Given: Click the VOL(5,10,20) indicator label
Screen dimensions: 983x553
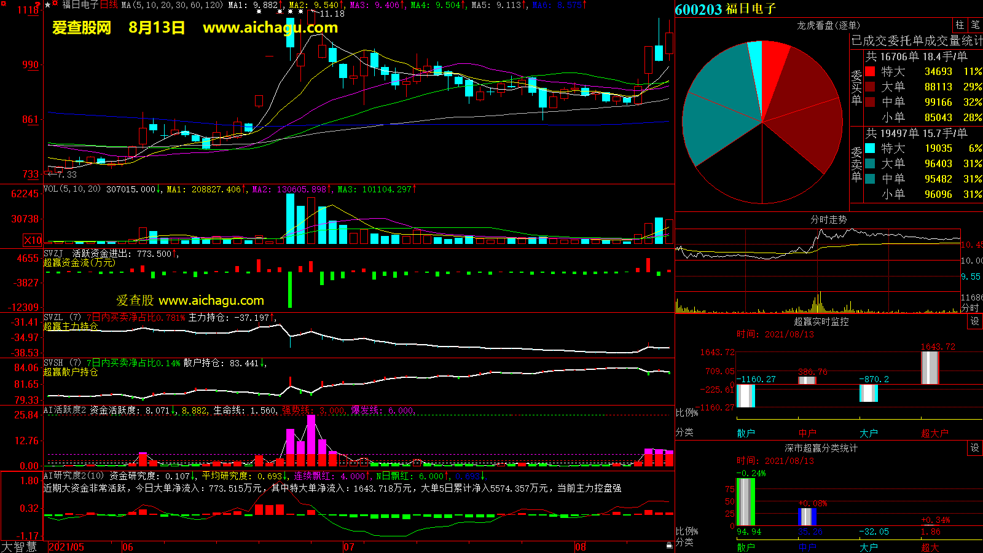Looking at the screenshot, I should [x=72, y=189].
